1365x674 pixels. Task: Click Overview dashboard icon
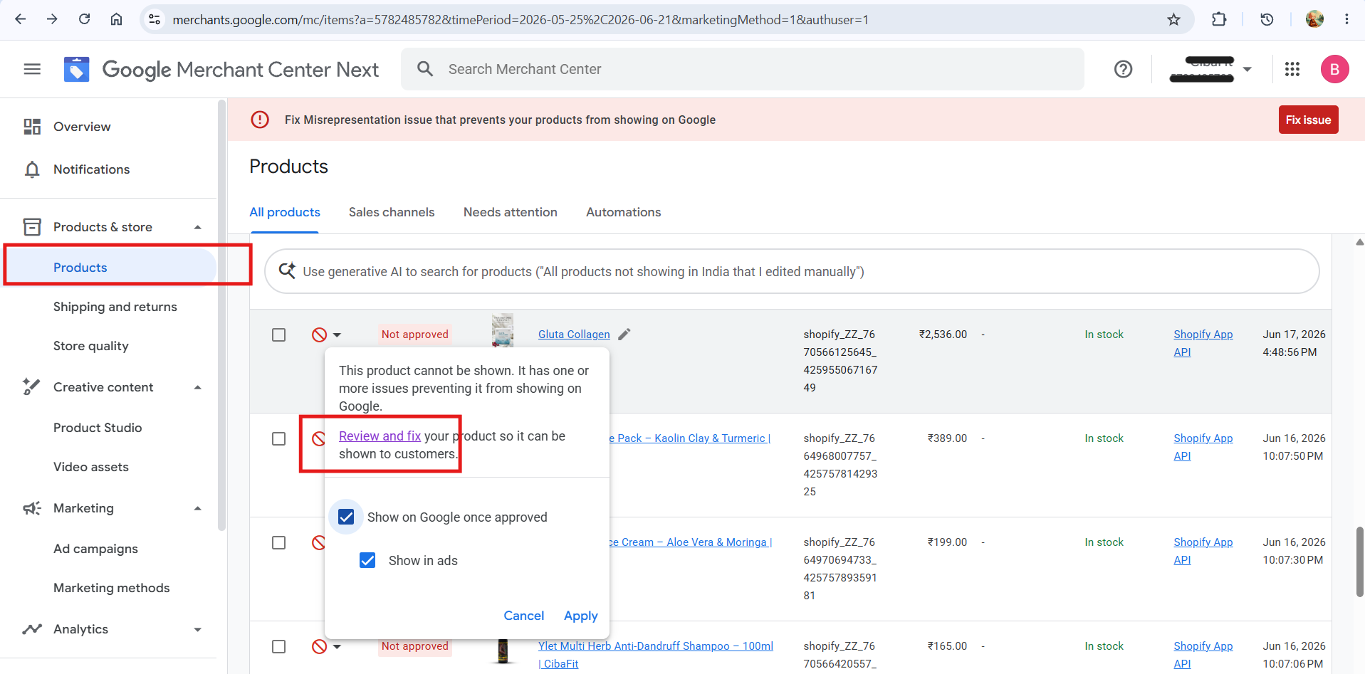click(x=32, y=127)
